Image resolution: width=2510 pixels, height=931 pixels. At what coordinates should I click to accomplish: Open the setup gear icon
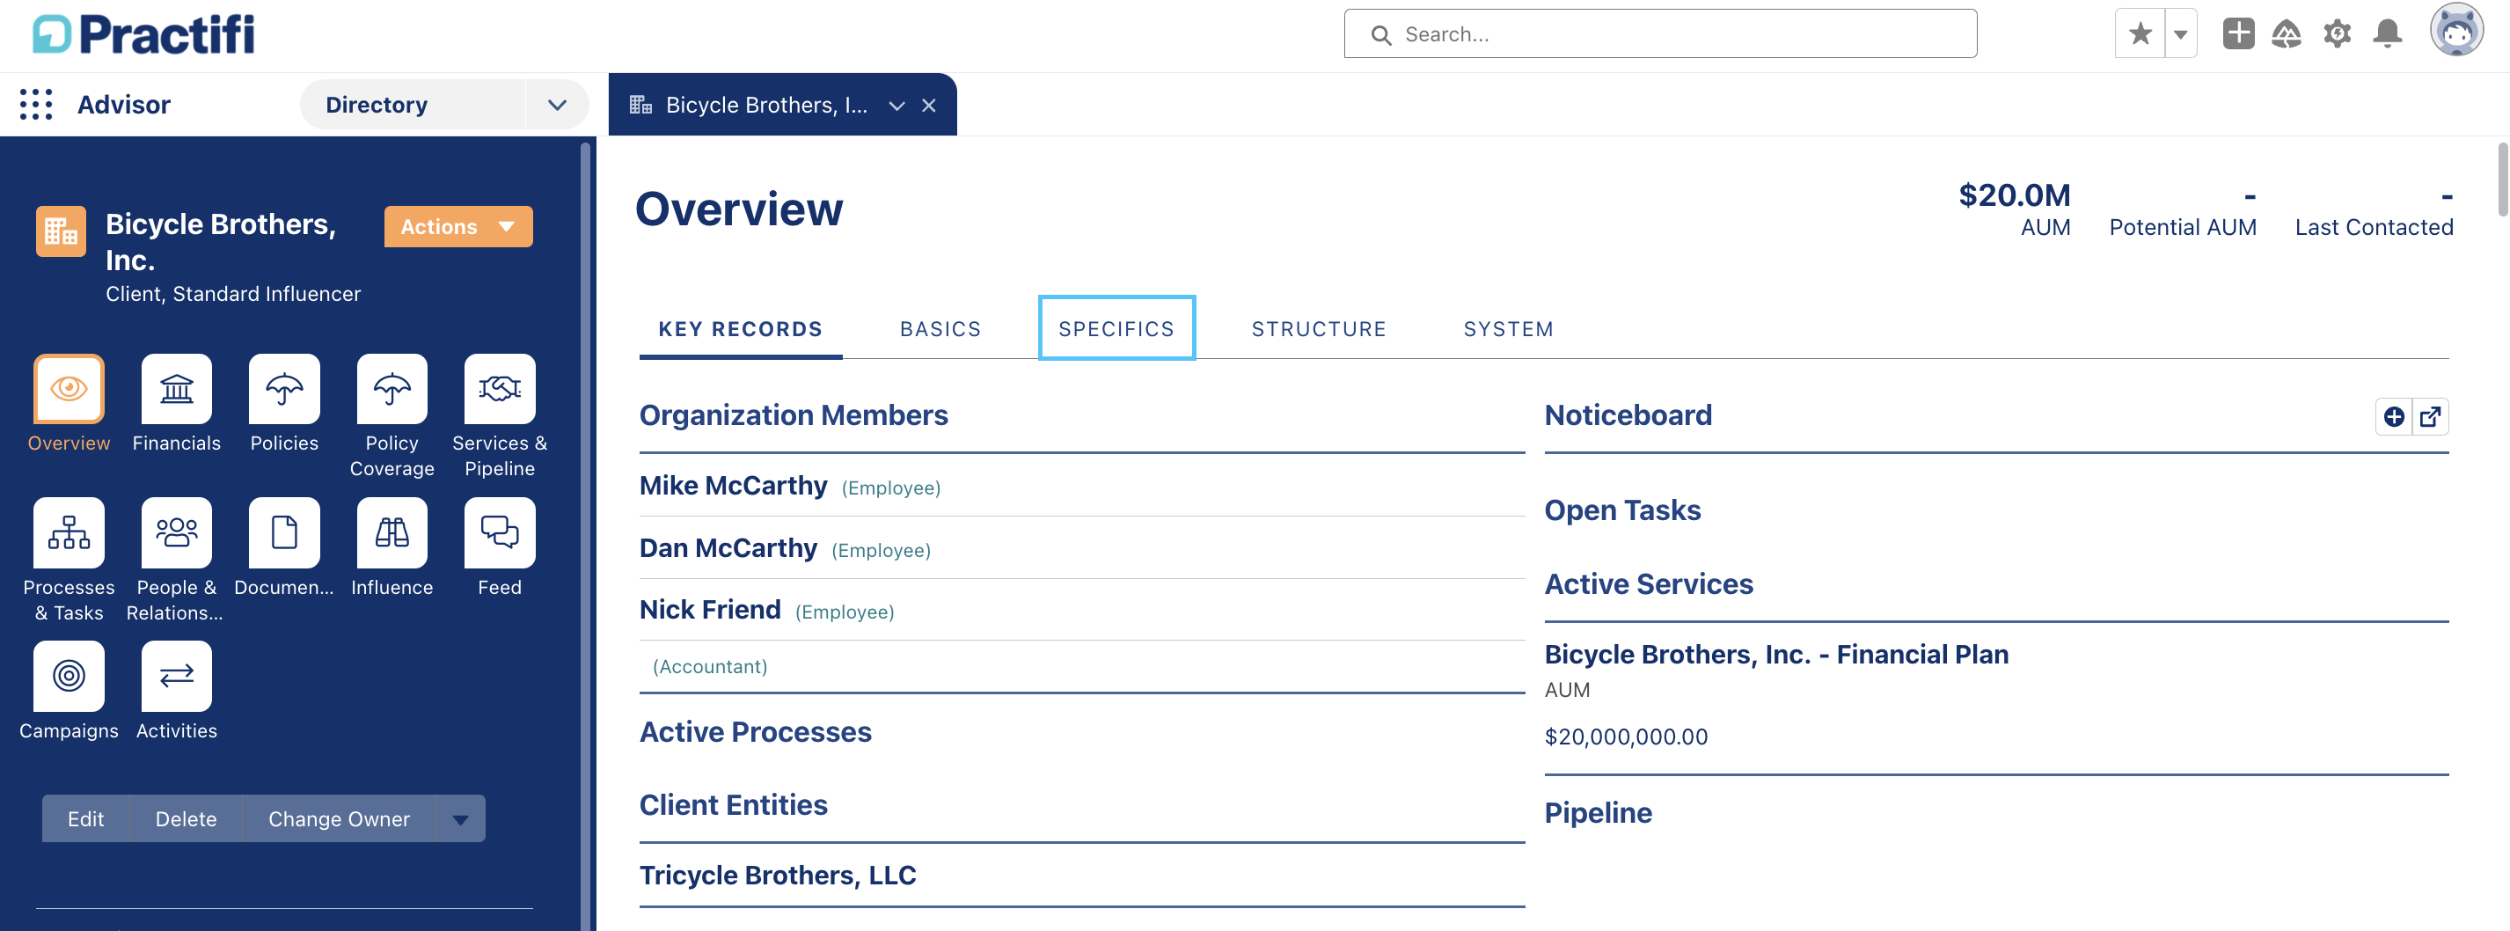click(x=2337, y=34)
